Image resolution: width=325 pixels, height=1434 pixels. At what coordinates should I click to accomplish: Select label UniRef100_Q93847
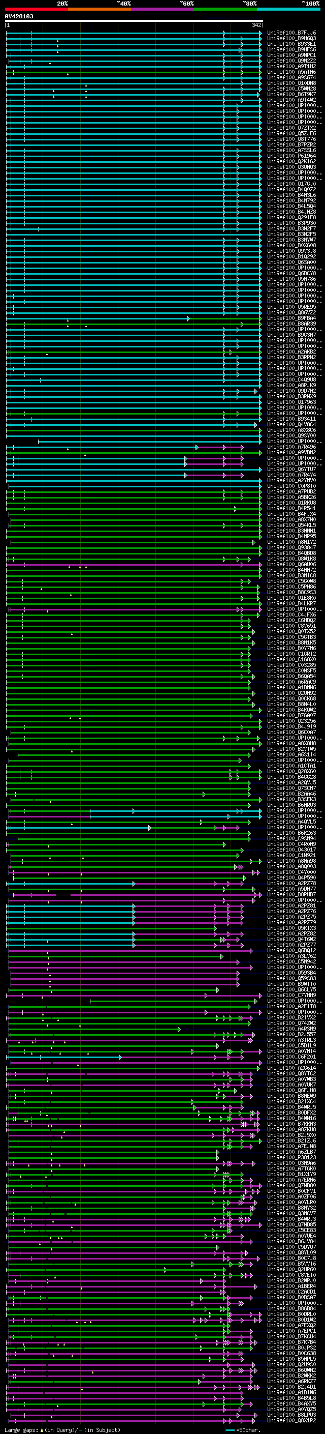[x=291, y=548]
